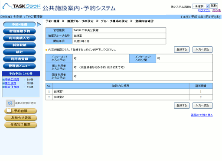Screen dimensions: 222x161
Task: Open the 宿泊施設予約 menu
Action: coord(20,31)
